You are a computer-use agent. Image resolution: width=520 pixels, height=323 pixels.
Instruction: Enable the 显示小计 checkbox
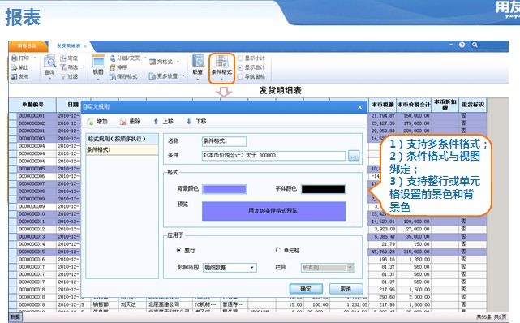240,58
